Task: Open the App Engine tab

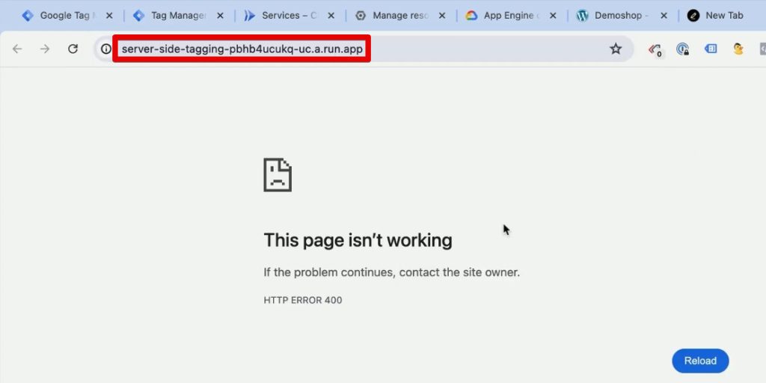Action: [512, 16]
